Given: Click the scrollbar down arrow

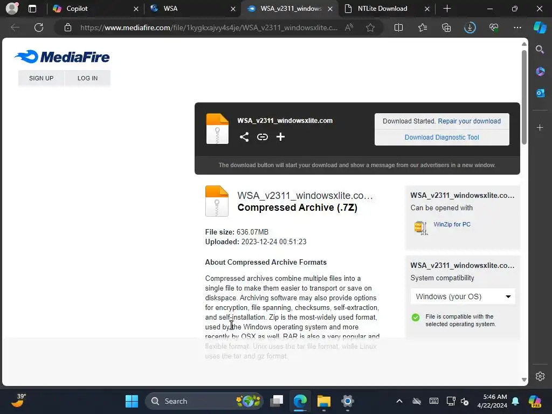Looking at the screenshot, I should (524, 379).
